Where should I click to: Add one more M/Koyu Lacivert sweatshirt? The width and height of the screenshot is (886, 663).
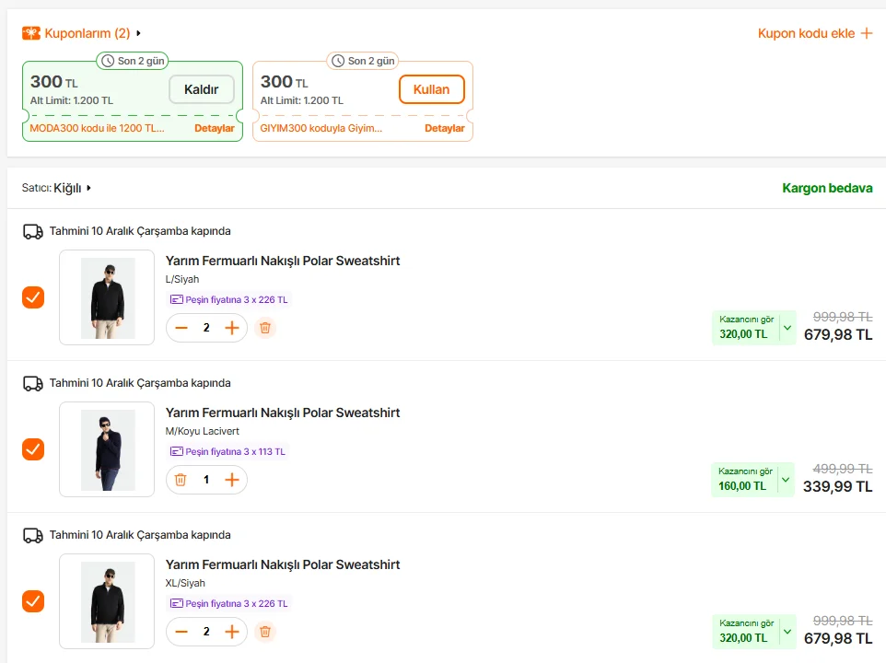coord(231,480)
